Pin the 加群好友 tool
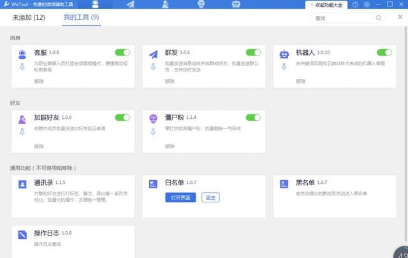The width and height of the screenshot is (408, 258). coord(22,132)
